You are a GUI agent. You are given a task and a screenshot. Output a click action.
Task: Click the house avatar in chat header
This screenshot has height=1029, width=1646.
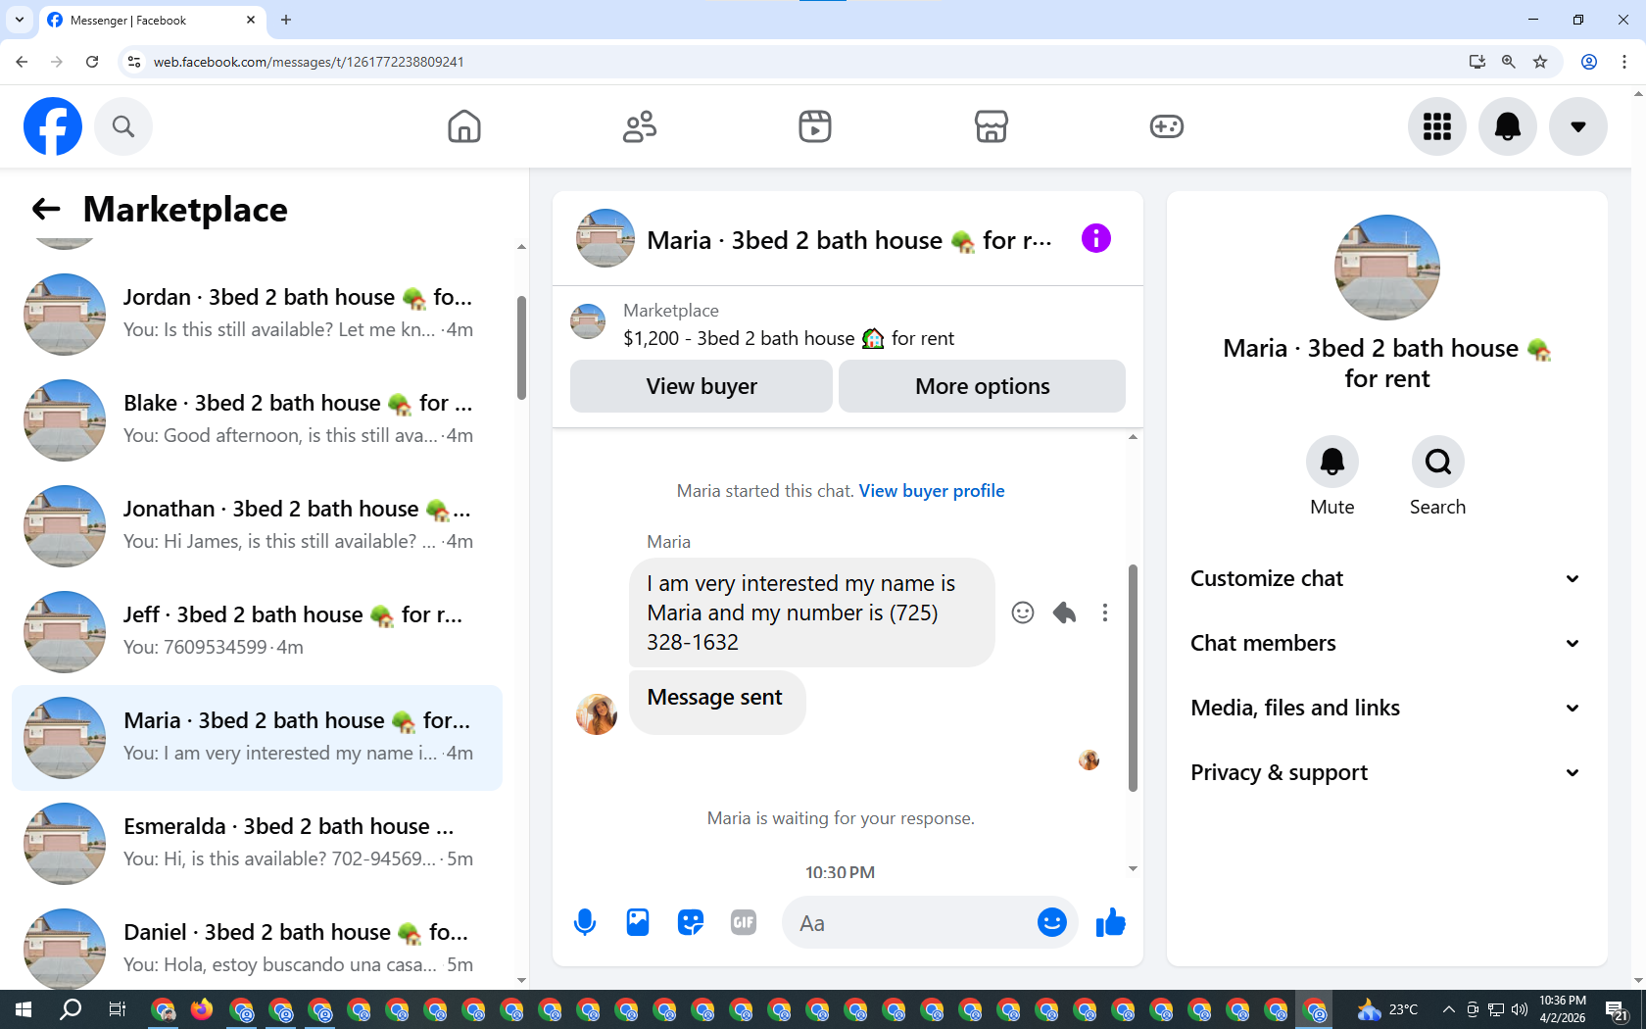(605, 238)
